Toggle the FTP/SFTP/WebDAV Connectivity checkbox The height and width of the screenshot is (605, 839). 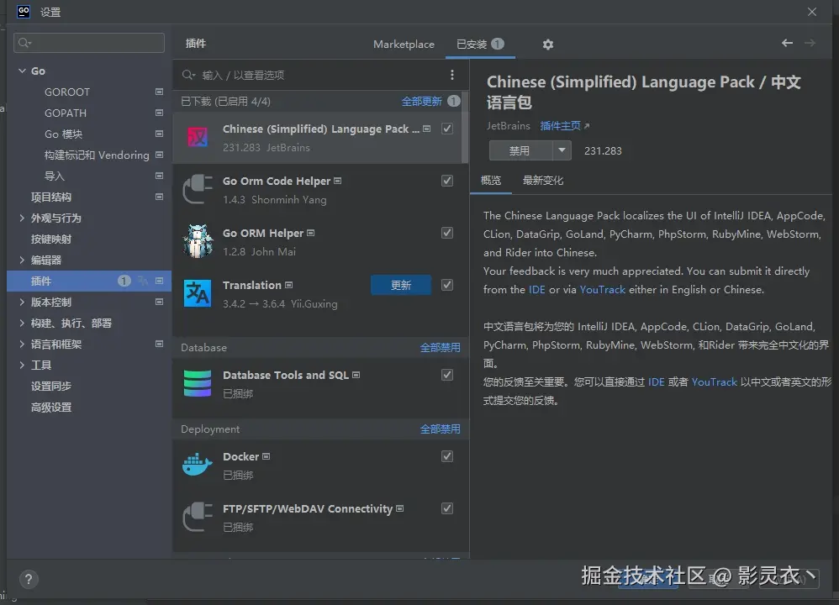[447, 508]
